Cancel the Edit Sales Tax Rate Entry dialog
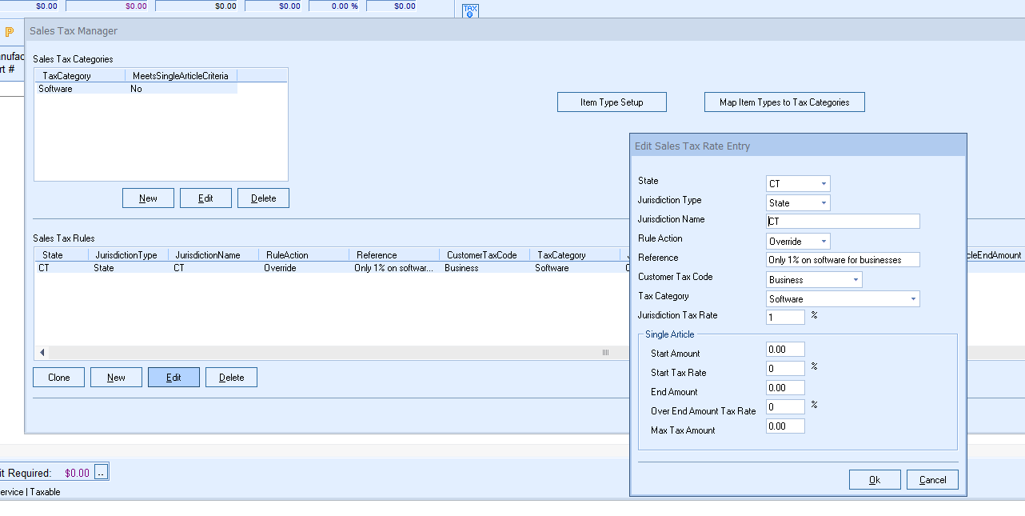 point(932,480)
